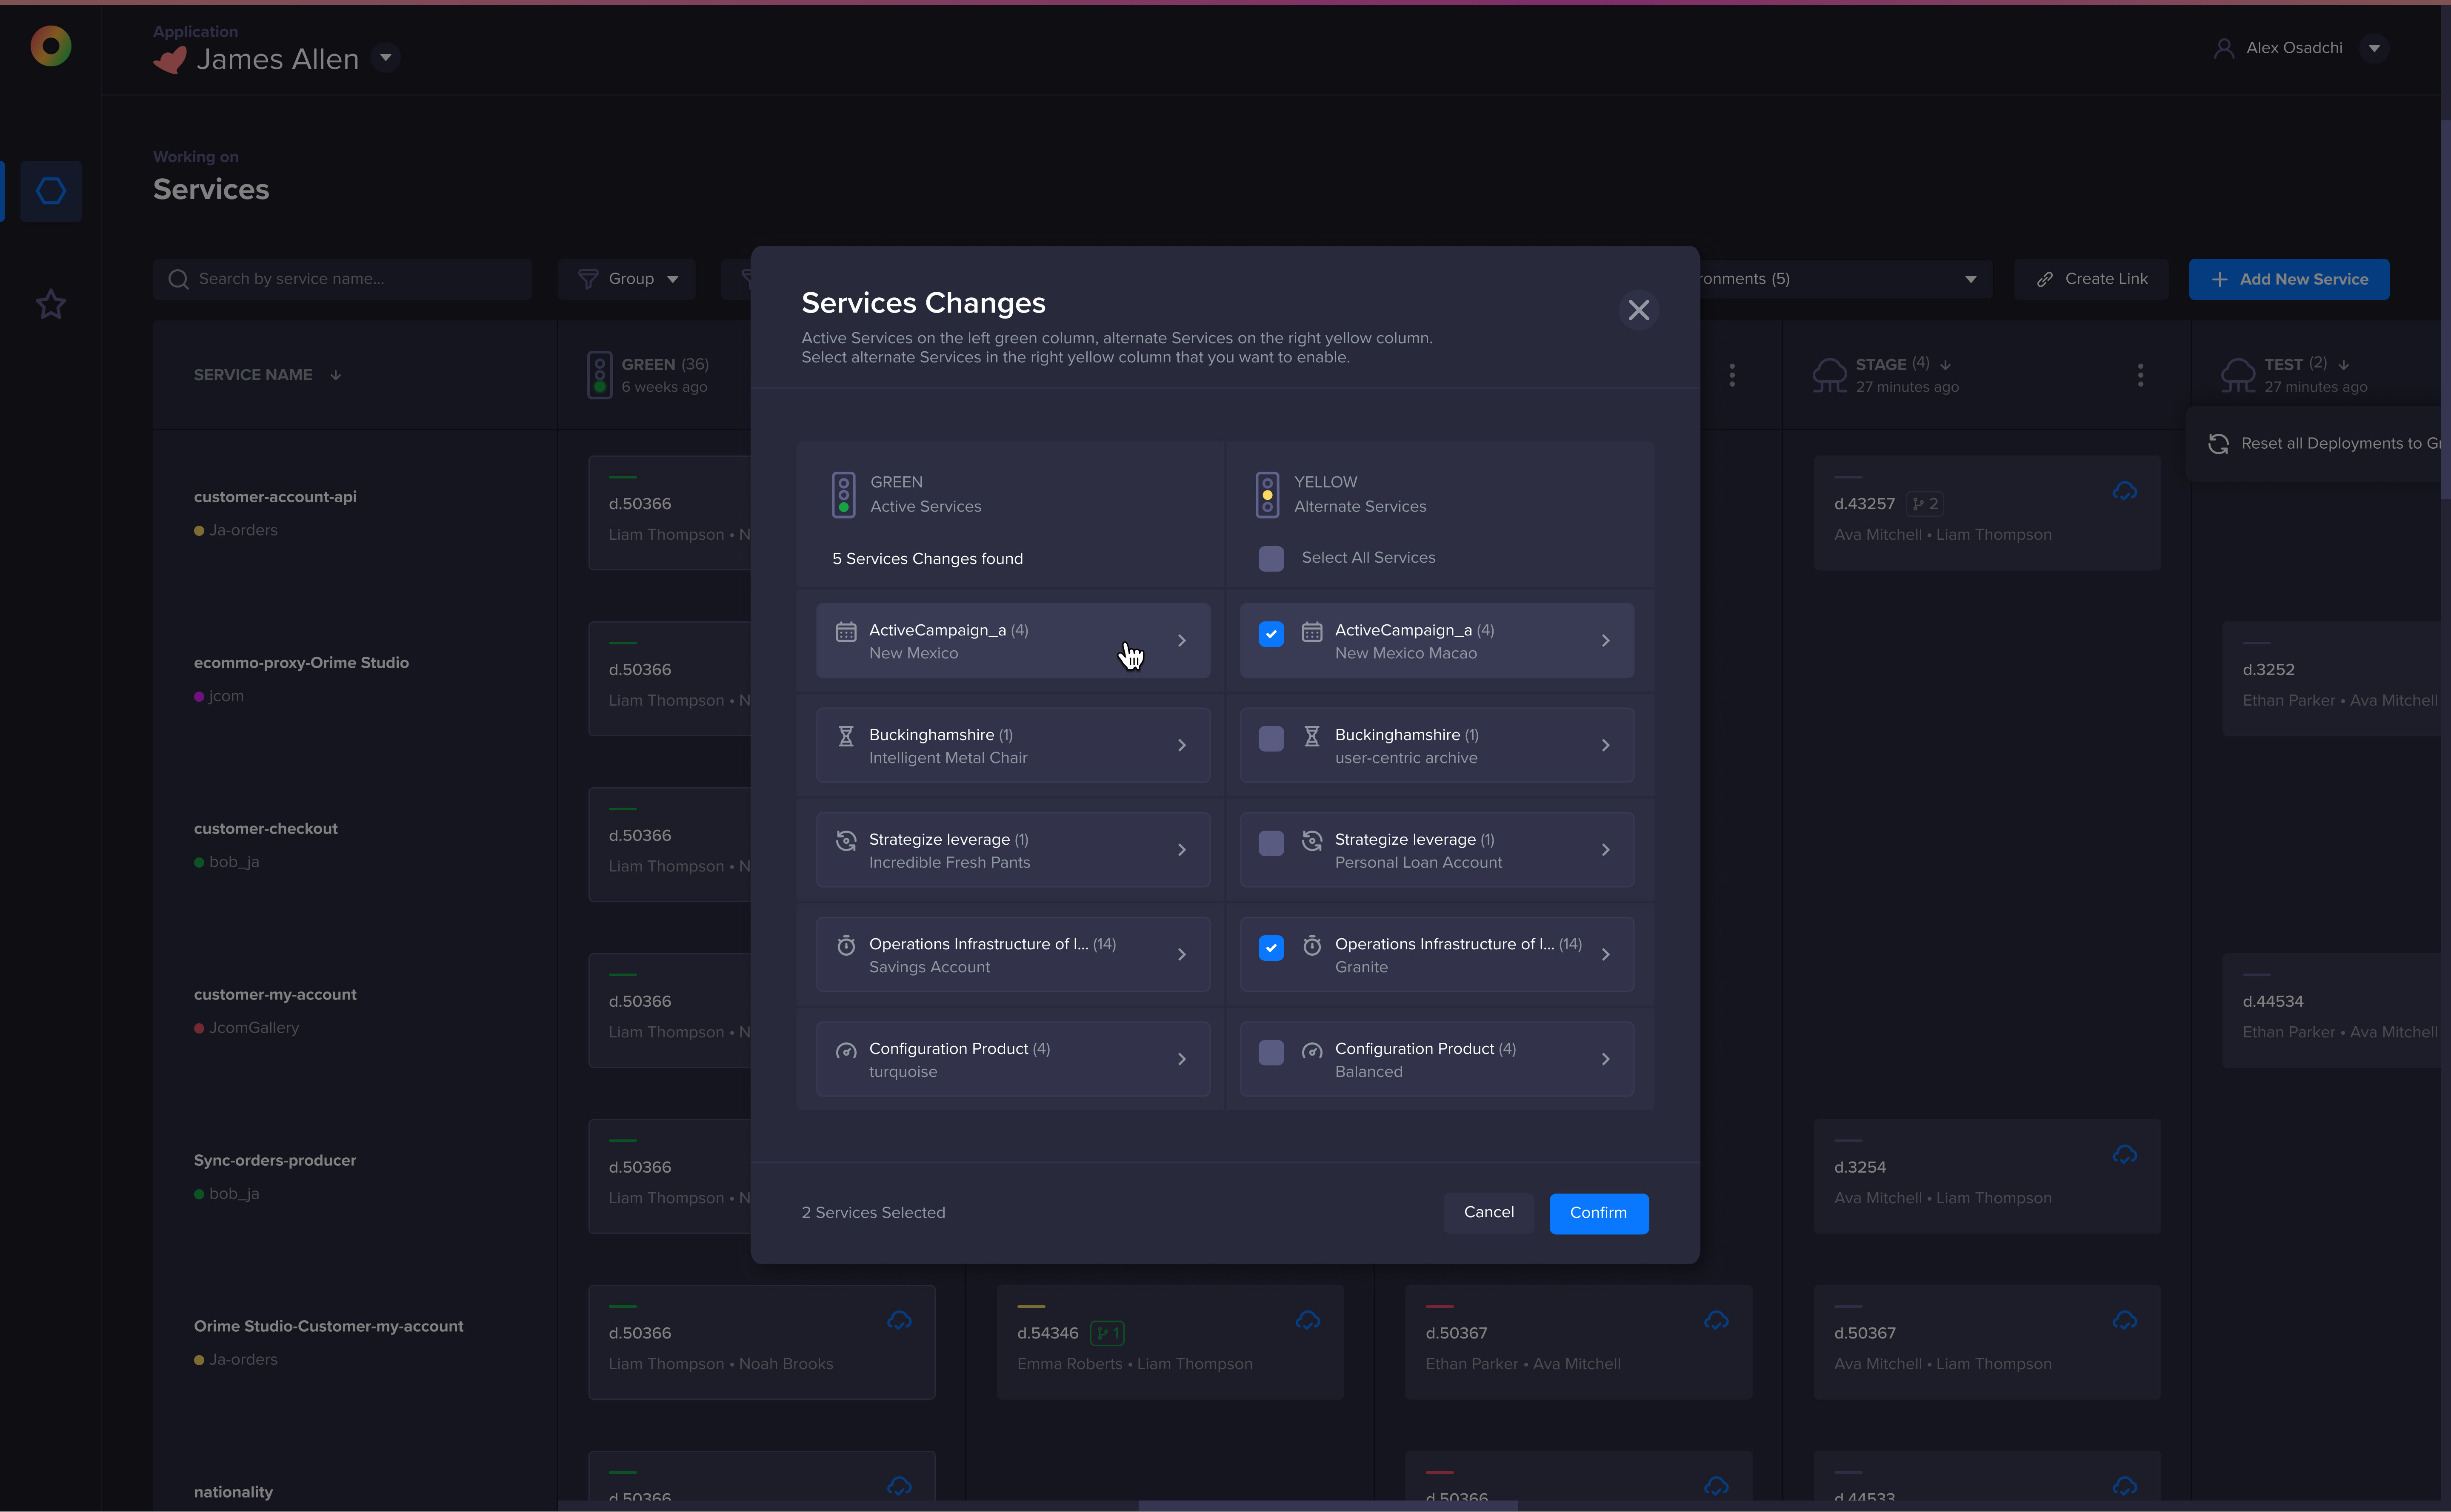2451x1512 pixels.
Task: Click the Orime Studio-Customer-my-account service name
Action: point(328,1327)
